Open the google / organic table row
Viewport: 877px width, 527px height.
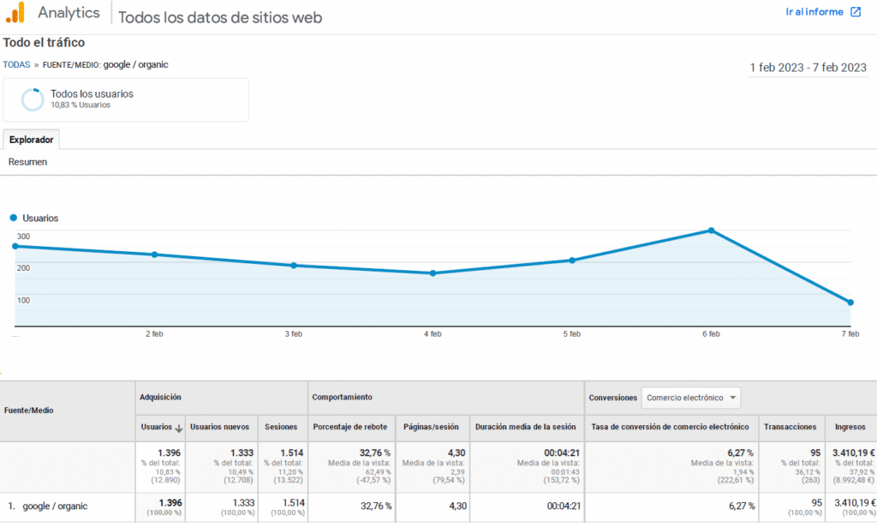(55, 506)
